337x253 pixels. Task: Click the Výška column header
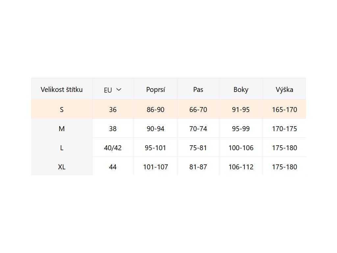pos(284,89)
